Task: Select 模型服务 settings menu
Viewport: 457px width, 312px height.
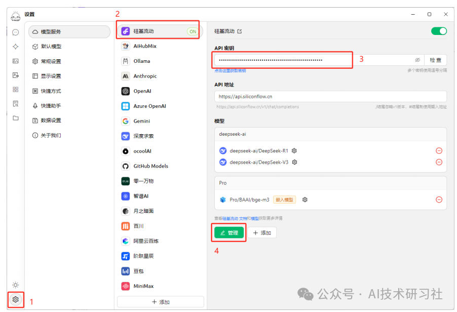Action: (x=69, y=31)
